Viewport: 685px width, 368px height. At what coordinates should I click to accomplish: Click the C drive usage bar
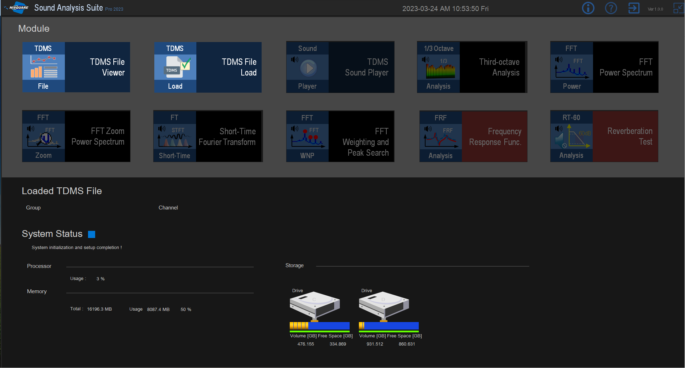click(x=320, y=326)
